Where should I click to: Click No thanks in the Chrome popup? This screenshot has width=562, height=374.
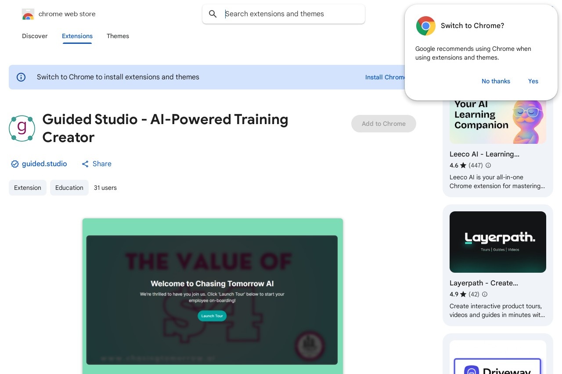pos(496,81)
